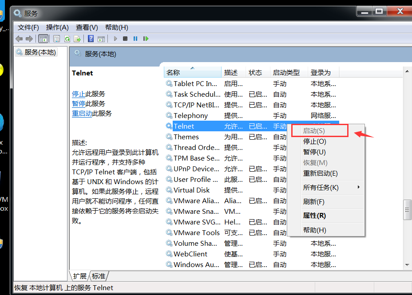412x295 pixels.
Task: Open service properties via toolbar icon
Action: (x=56, y=39)
